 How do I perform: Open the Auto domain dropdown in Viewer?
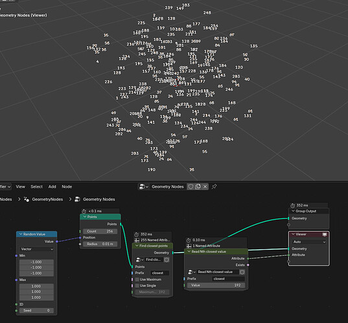[x=309, y=242]
